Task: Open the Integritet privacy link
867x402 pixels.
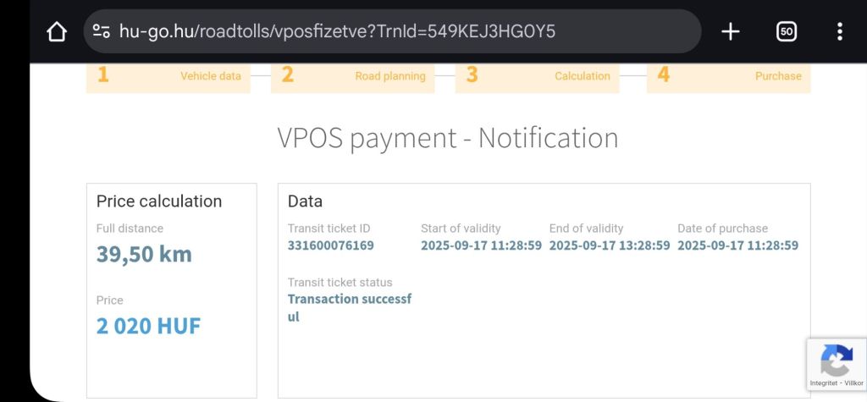Action: (824, 383)
